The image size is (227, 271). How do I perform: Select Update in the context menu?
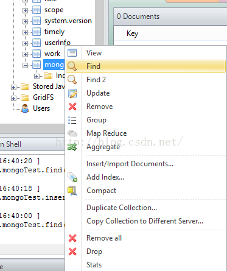pos(146,93)
